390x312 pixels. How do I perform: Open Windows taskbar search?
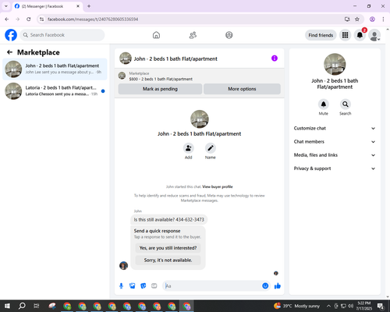pos(22,306)
